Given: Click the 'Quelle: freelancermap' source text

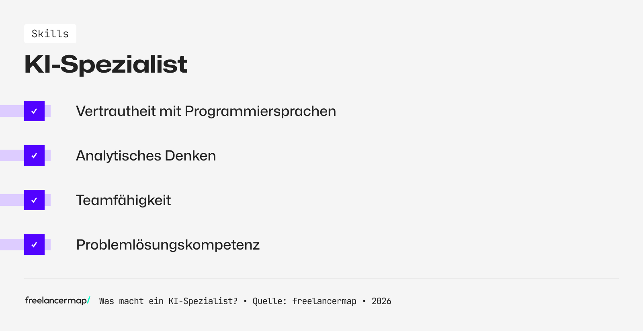Looking at the screenshot, I should [x=304, y=301].
